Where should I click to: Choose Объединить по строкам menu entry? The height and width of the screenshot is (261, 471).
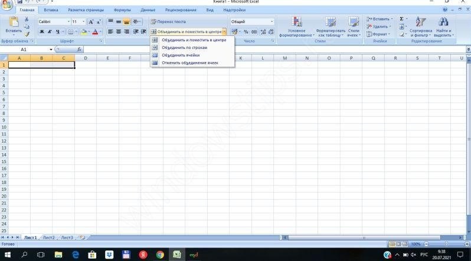click(192, 47)
